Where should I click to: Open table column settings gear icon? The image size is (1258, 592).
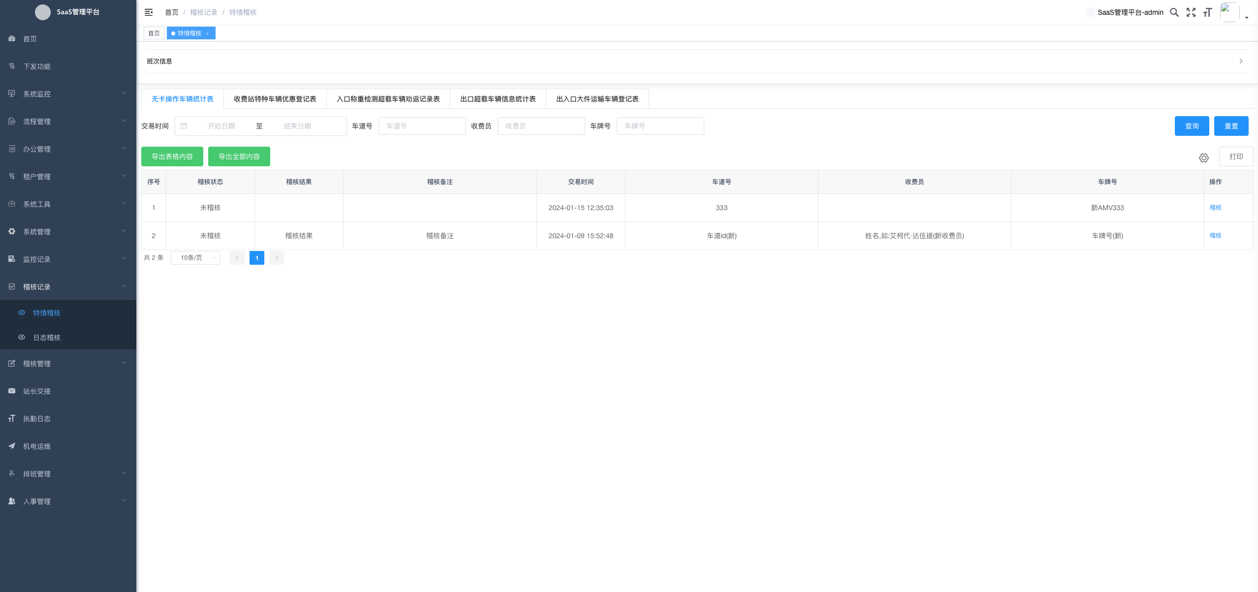pyautogui.click(x=1204, y=157)
